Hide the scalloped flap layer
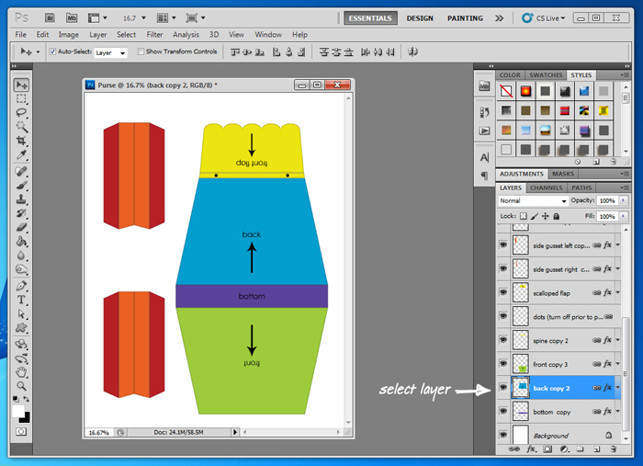643x466 pixels. coord(503,292)
